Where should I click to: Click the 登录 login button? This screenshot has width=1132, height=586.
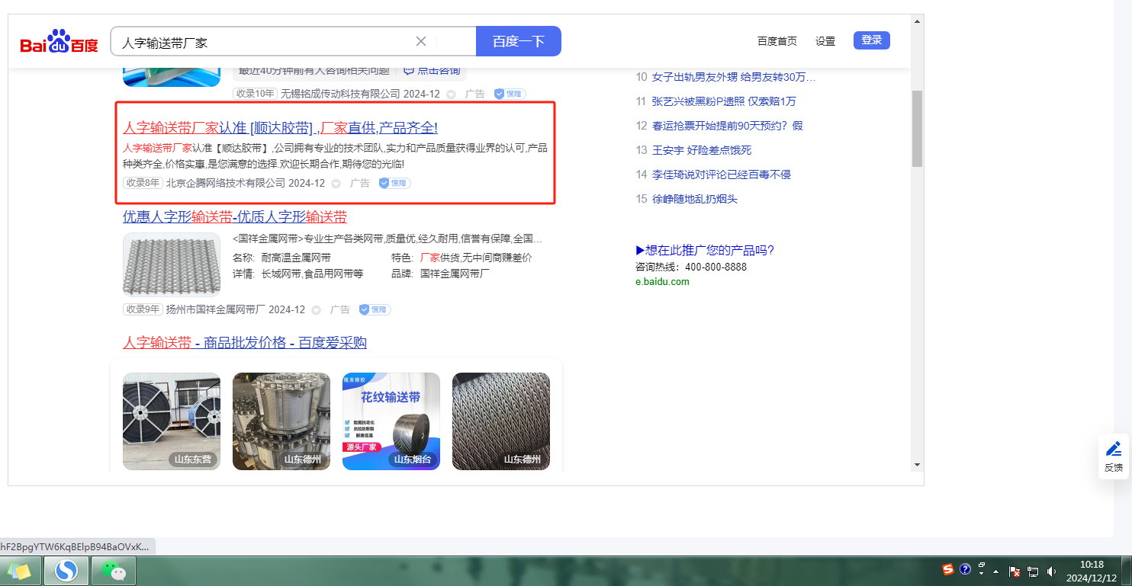tap(872, 40)
